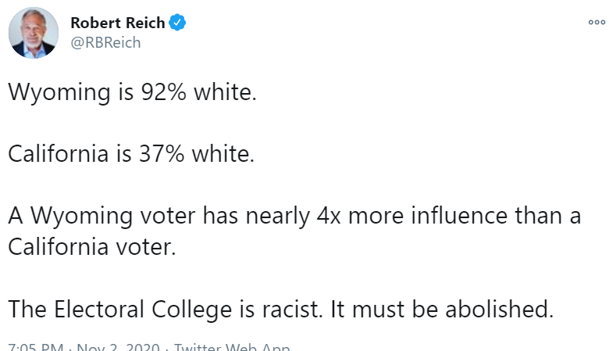The height and width of the screenshot is (351, 609).
Task: Click the word 'influence' in the tweet
Action: (455, 216)
